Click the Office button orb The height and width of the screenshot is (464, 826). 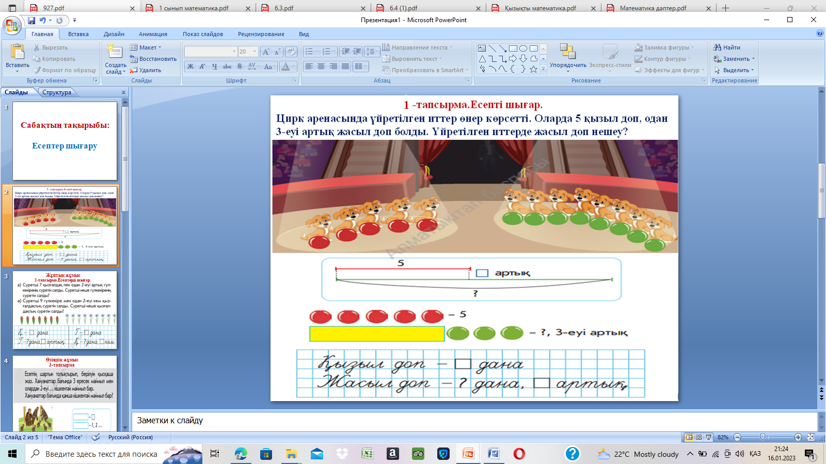(11, 25)
